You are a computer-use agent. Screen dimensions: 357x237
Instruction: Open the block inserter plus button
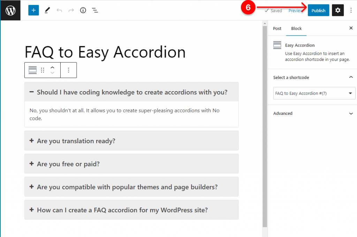[33, 10]
